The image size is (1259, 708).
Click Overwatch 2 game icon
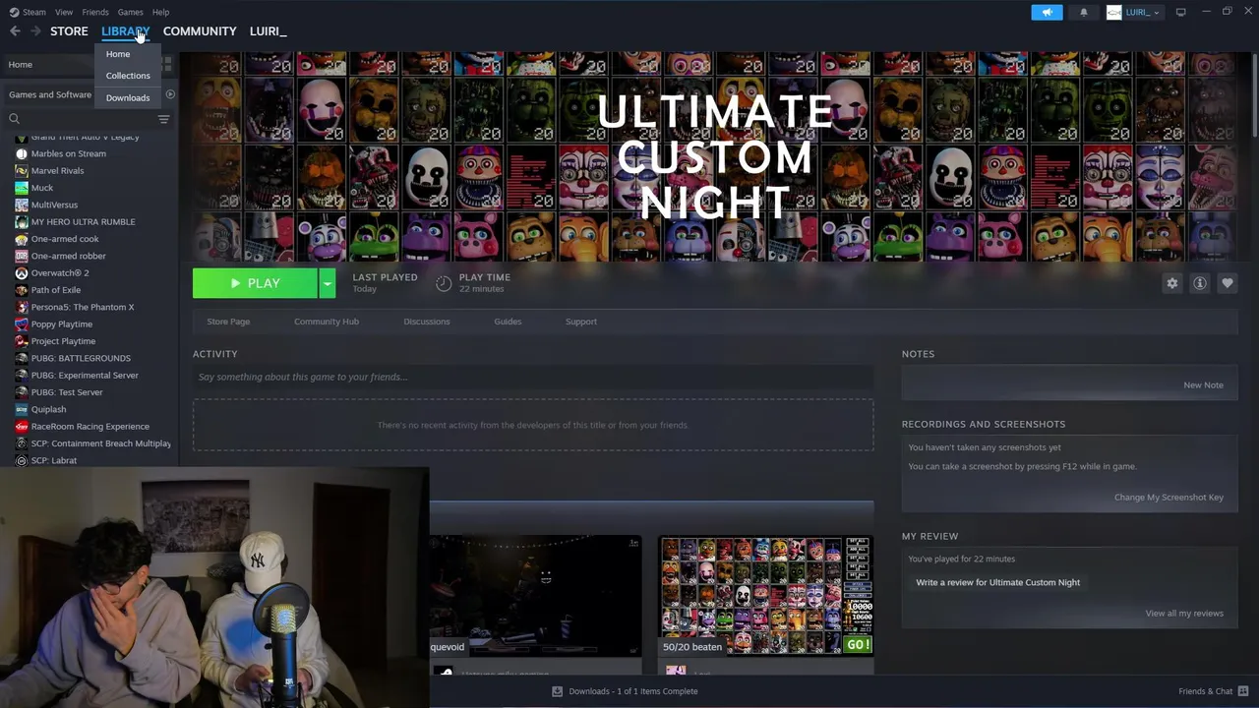[x=22, y=273]
